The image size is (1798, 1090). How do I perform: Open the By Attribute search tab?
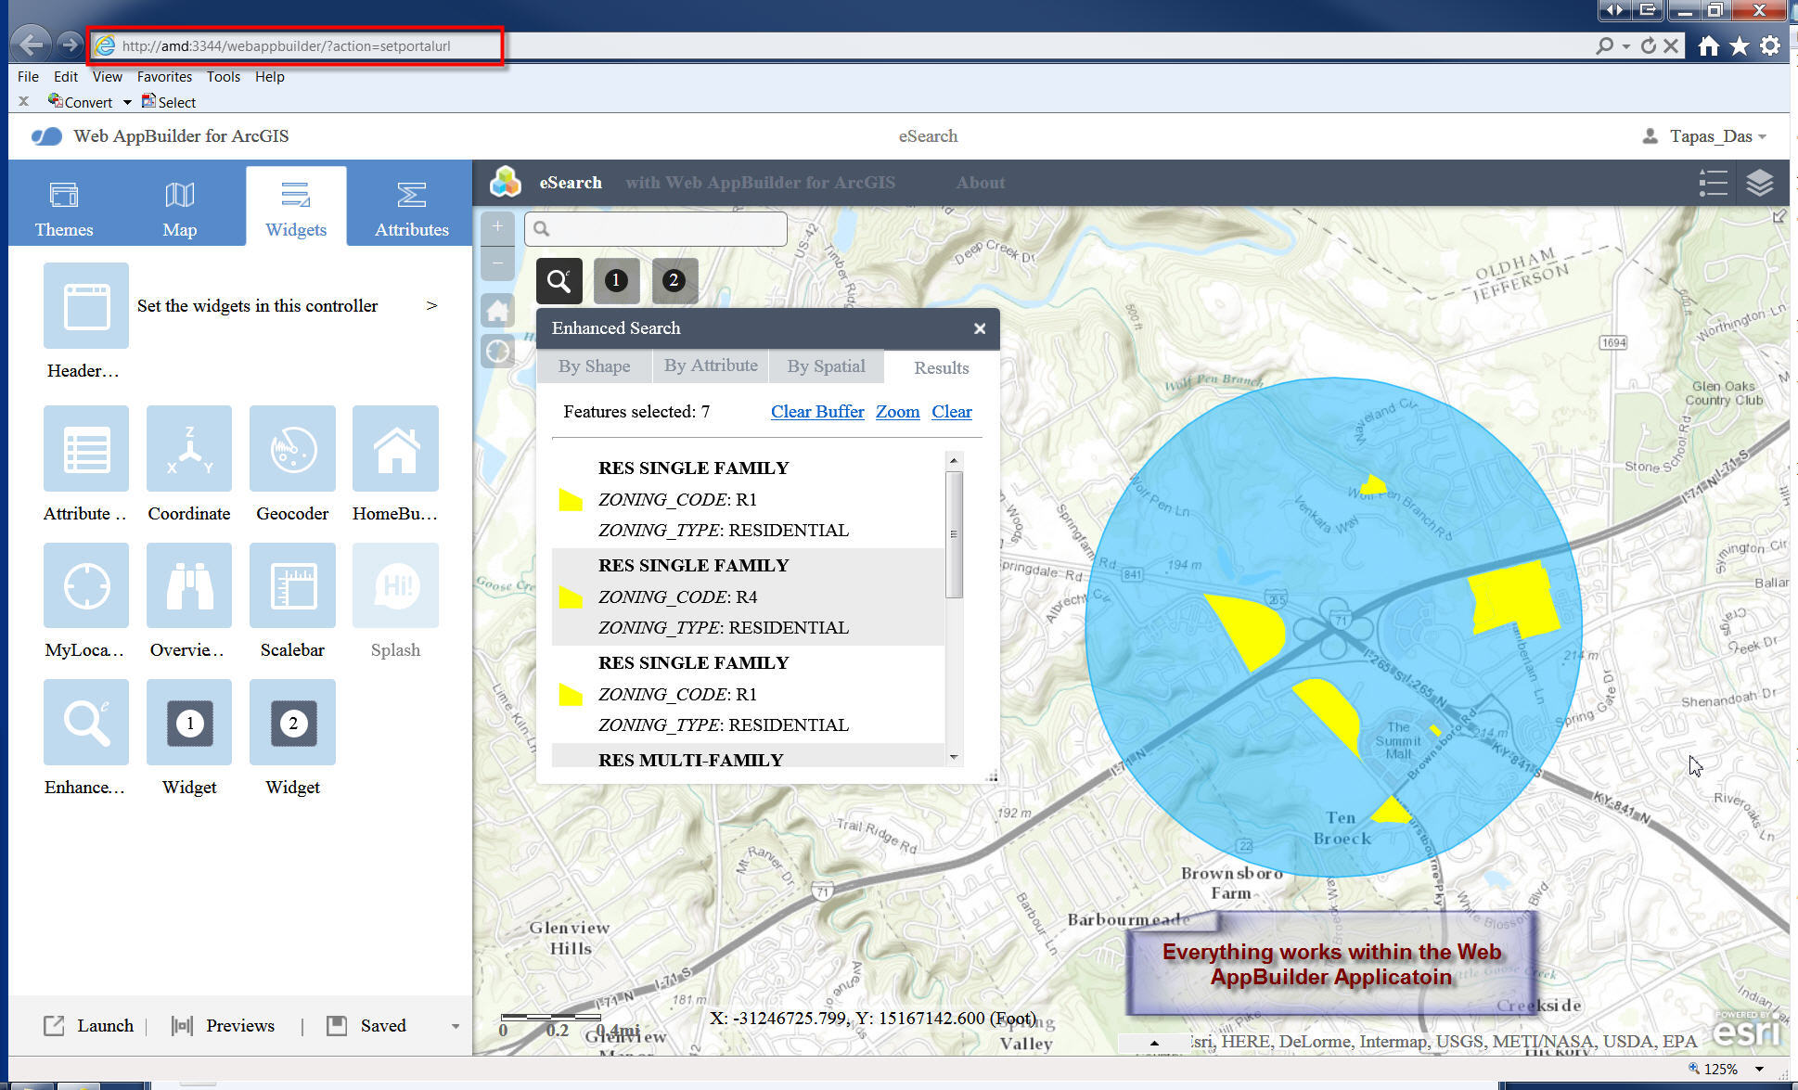(x=711, y=365)
